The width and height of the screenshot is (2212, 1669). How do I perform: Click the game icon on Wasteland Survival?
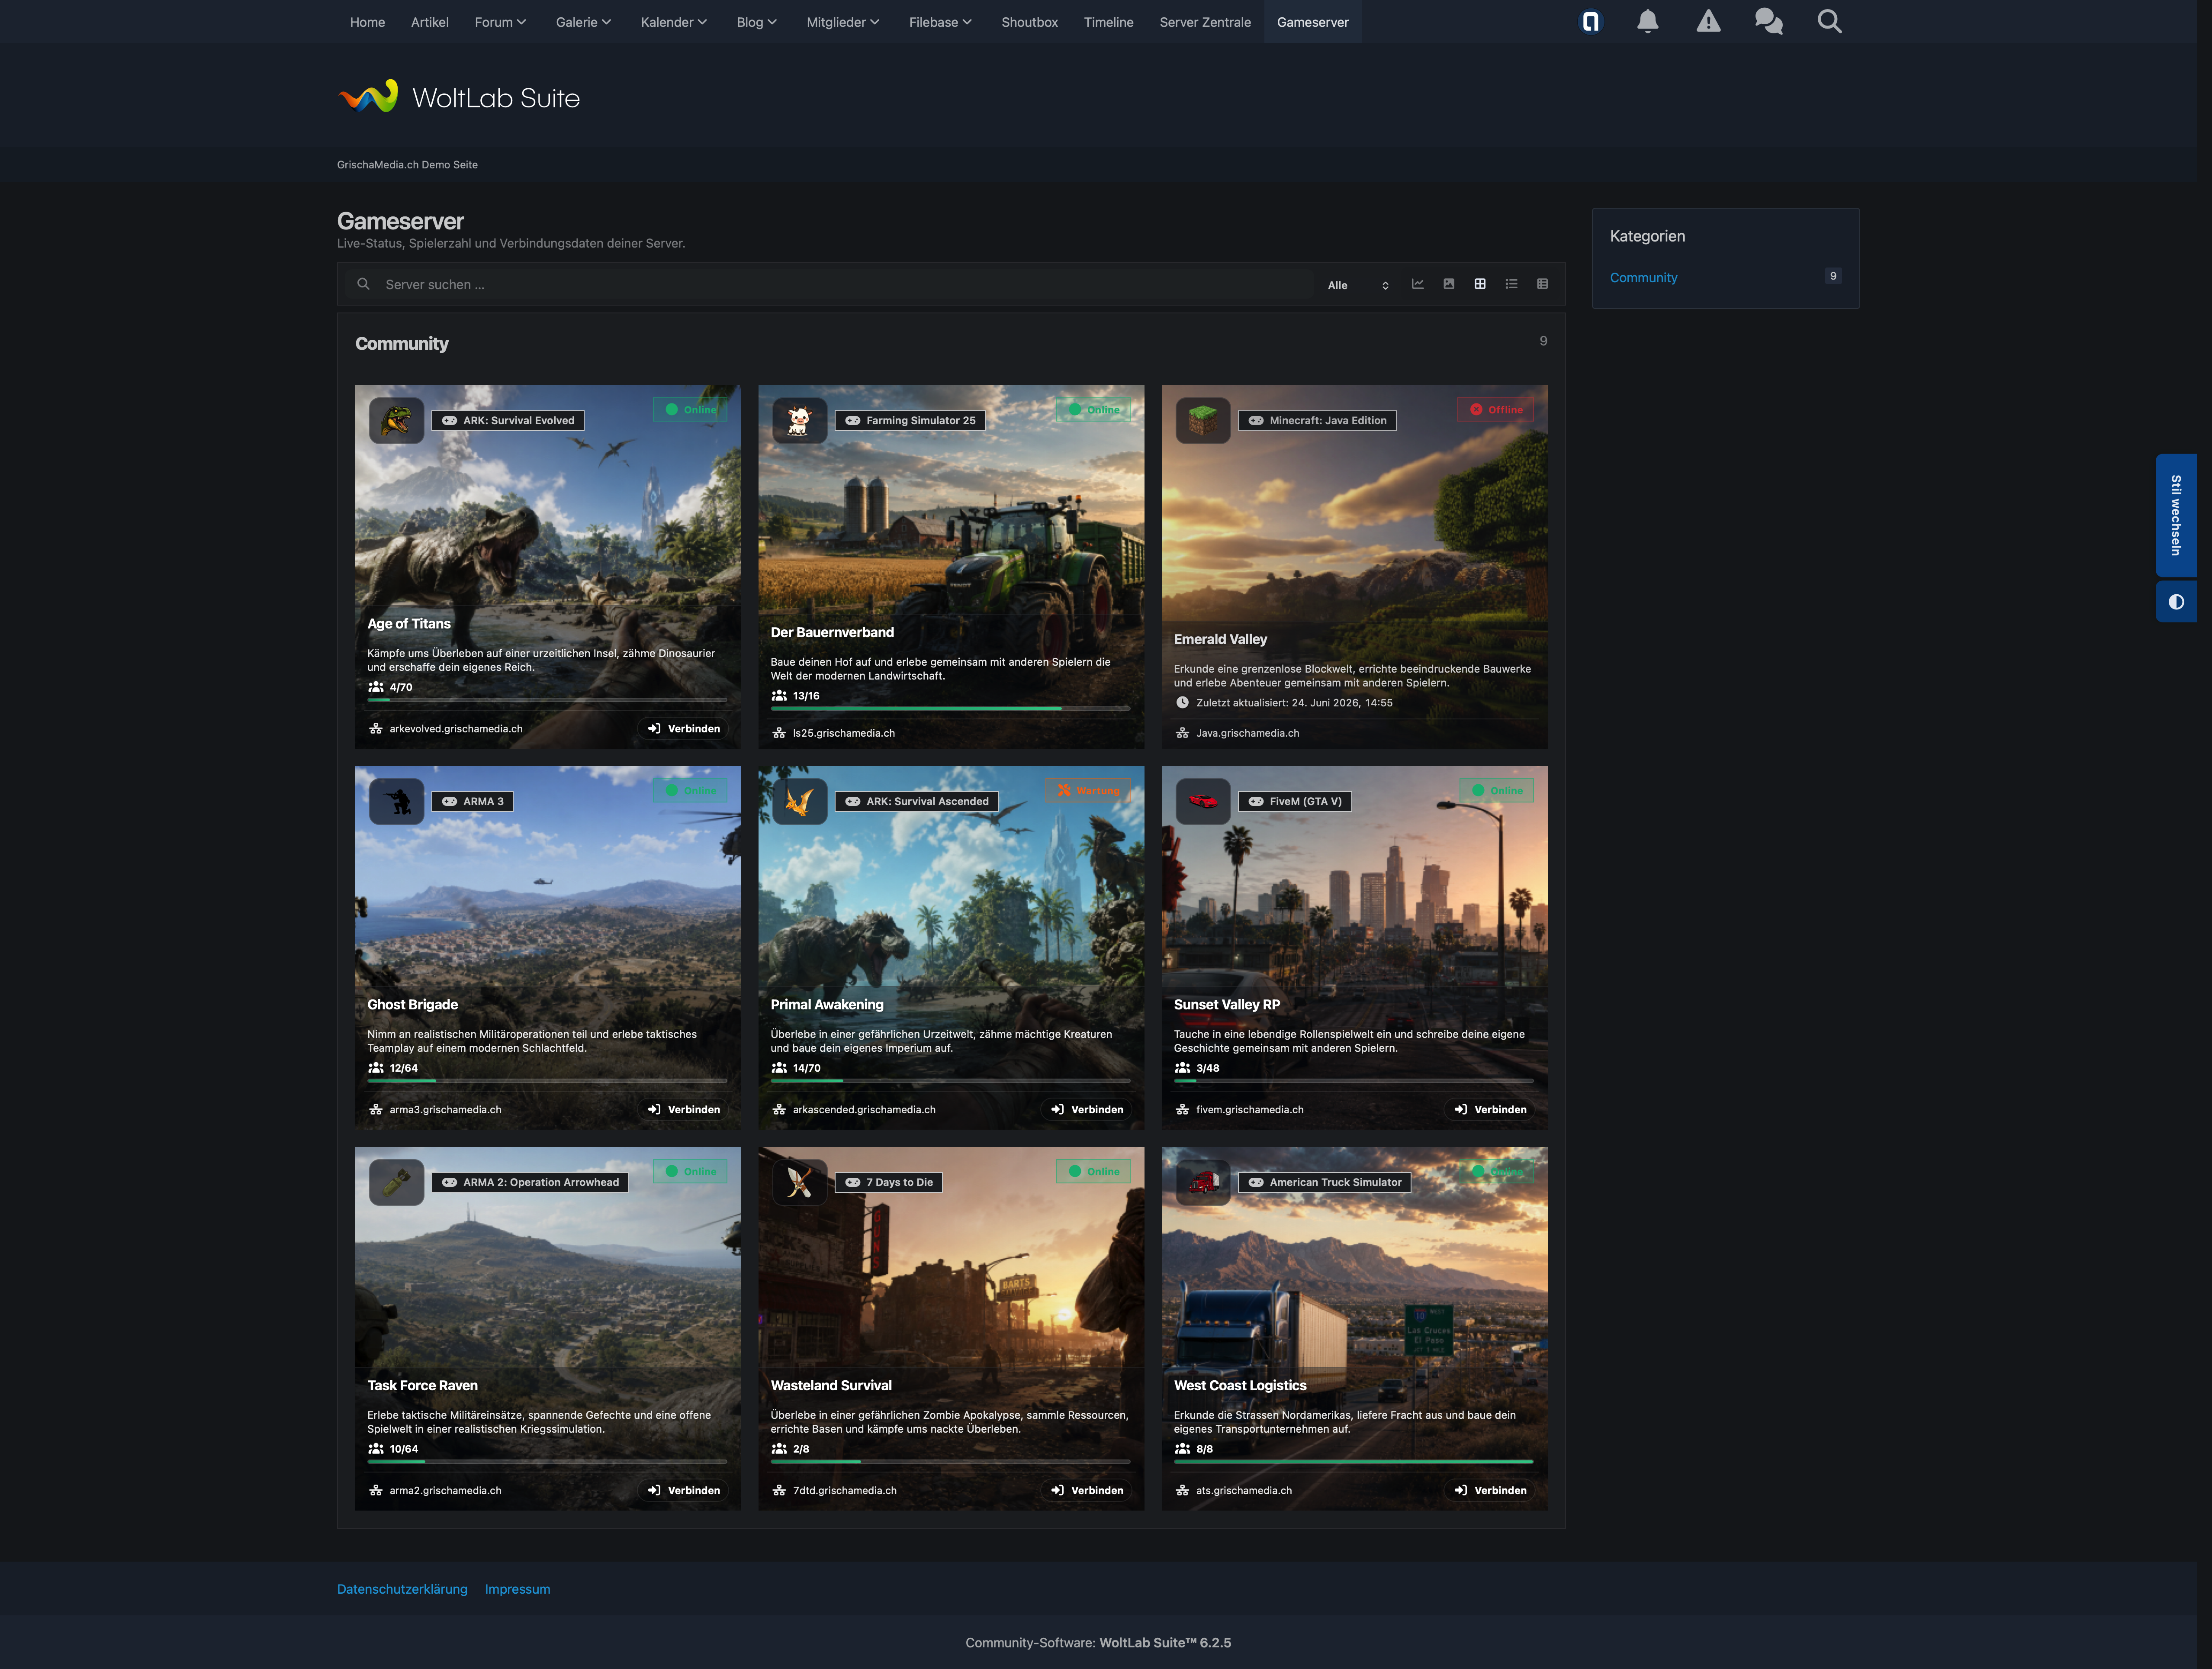(x=800, y=1183)
